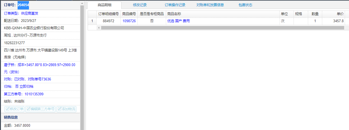Click unit cell 次
The width and height of the screenshot is (349, 130).
click(287, 21)
